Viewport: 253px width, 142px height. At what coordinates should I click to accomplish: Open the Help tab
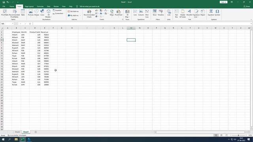coord(71,6)
